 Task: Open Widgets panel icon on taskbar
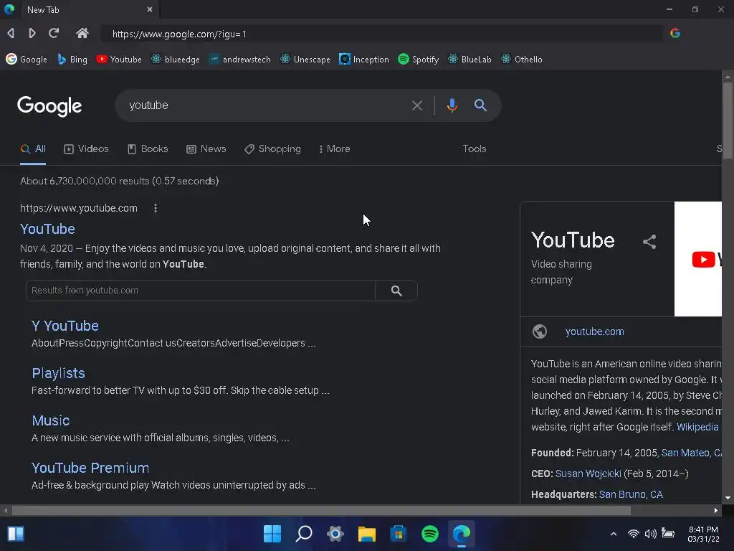tap(16, 534)
